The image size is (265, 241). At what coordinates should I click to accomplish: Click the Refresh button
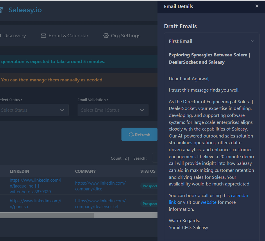tap(139, 134)
